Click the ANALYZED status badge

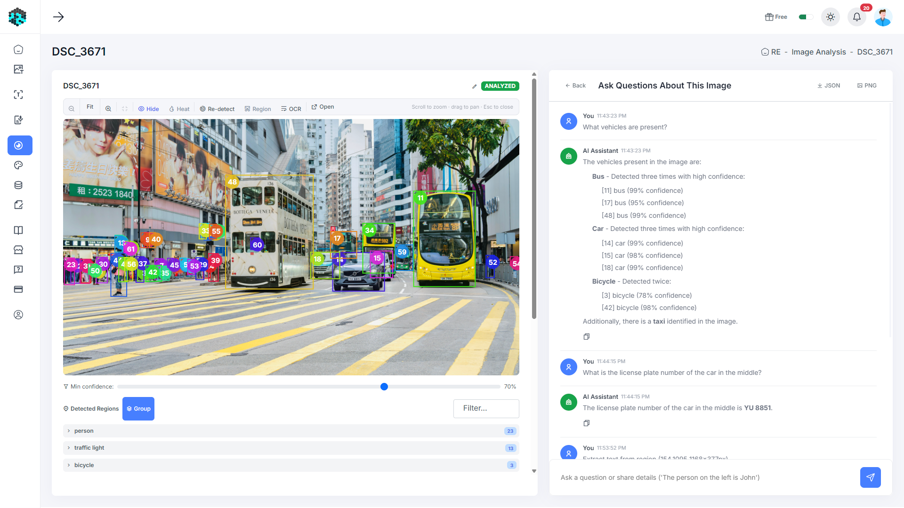[x=500, y=86]
